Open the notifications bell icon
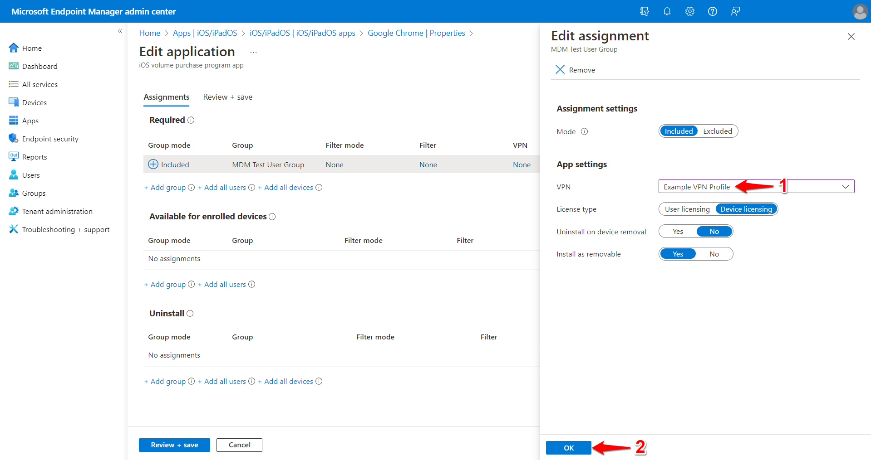This screenshot has height=460, width=871. point(667,11)
